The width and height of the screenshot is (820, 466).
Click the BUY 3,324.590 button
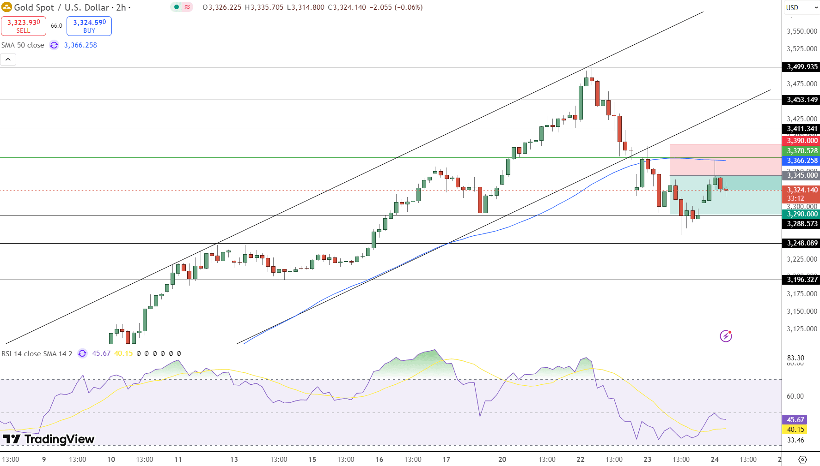(89, 26)
